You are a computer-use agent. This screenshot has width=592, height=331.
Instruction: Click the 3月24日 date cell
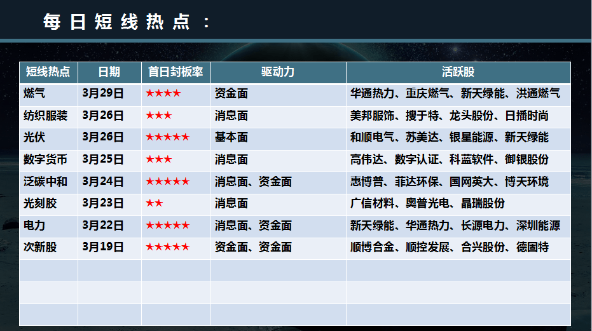(109, 182)
